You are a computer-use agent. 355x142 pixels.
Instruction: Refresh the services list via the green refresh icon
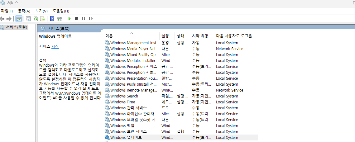pos(36,19)
